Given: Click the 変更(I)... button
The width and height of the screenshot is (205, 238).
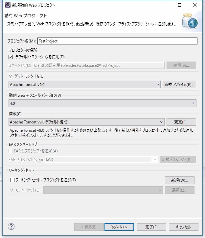Looking at the screenshot, I should click(x=181, y=122).
